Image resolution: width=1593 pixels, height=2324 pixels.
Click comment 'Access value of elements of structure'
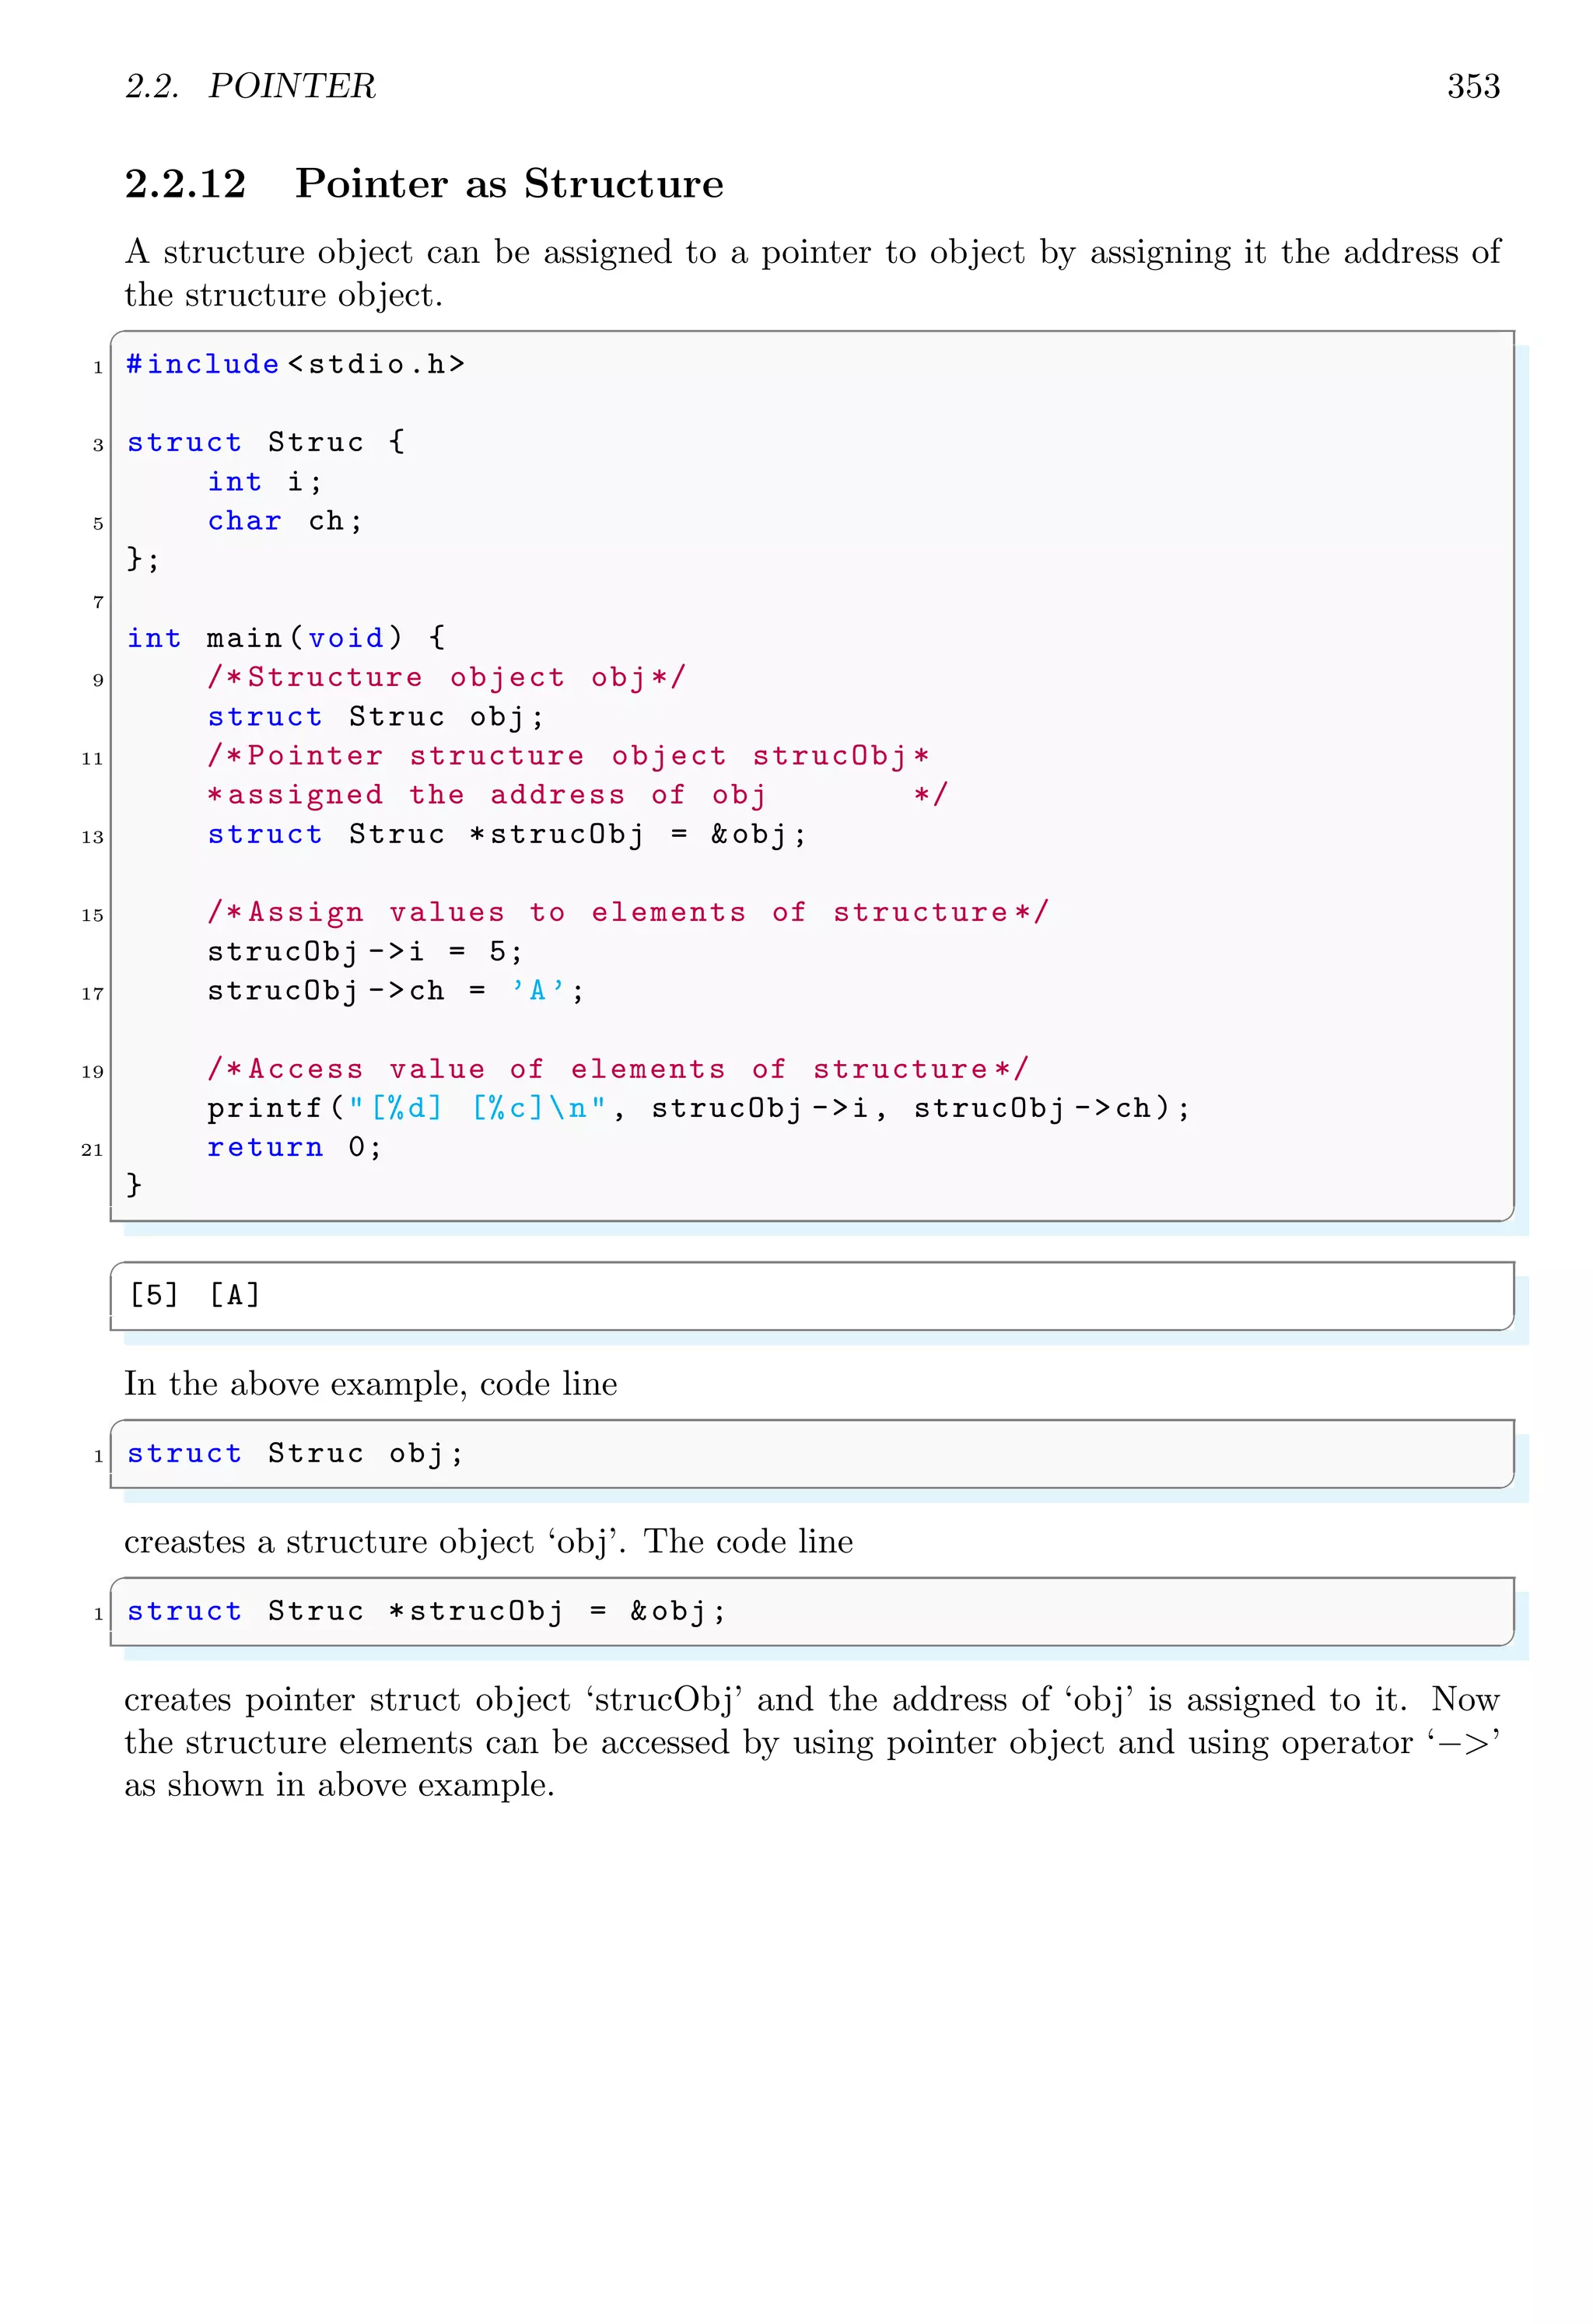[x=618, y=1069]
